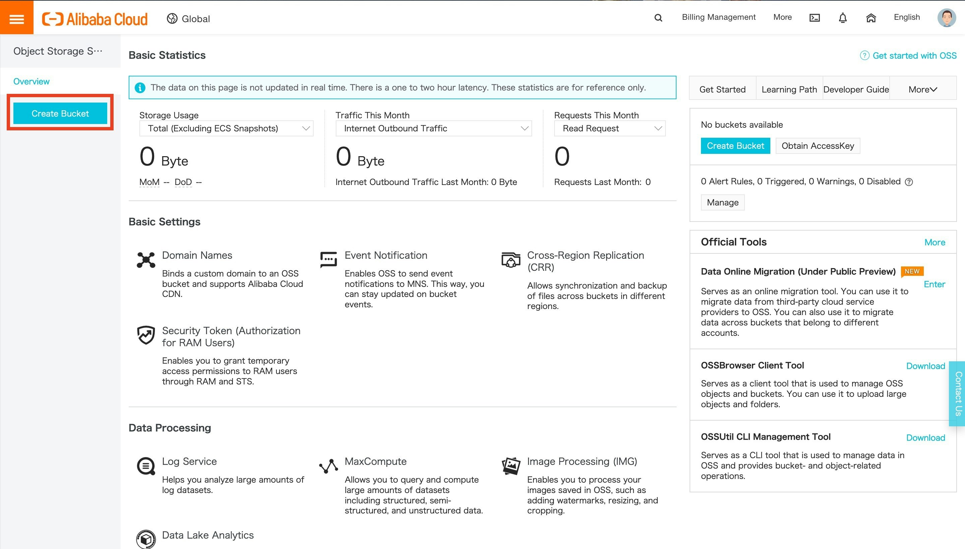Screen dimensions: 965x549
Task: Launch the Cloud Shell terminal icon
Action: click(814, 18)
